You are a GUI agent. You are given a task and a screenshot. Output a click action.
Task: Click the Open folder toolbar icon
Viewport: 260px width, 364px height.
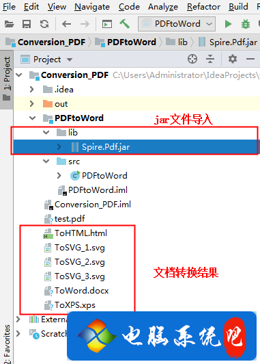click(x=10, y=24)
